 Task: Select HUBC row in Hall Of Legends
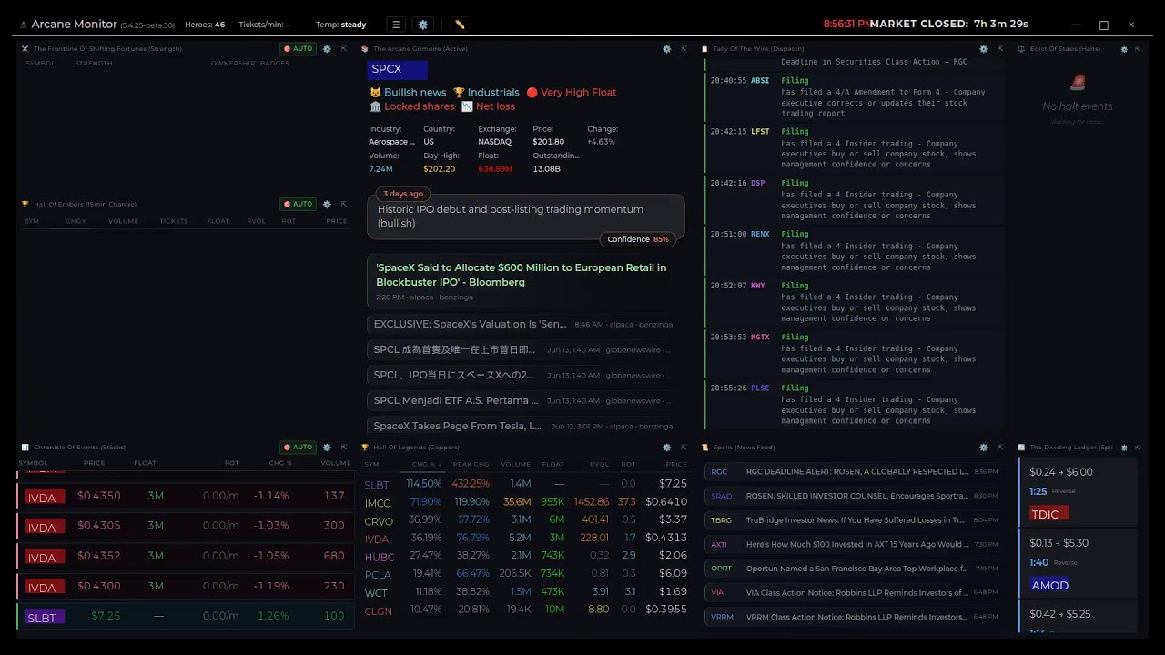[525, 556]
